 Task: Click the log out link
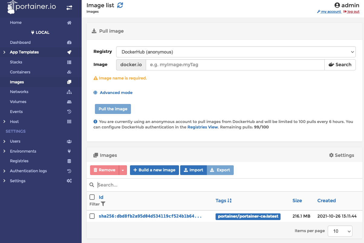(351, 12)
